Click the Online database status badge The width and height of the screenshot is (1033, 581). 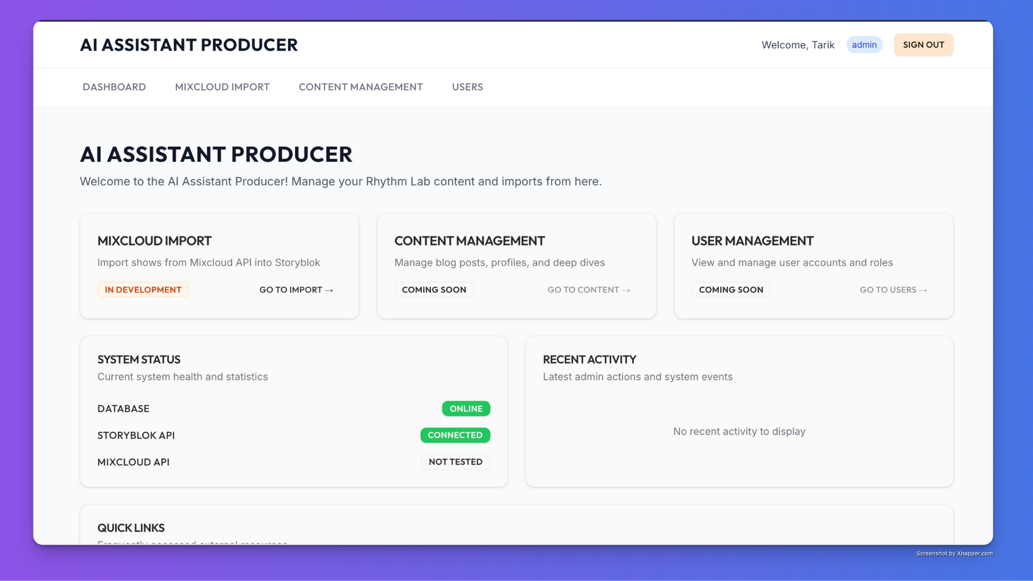[x=466, y=409]
